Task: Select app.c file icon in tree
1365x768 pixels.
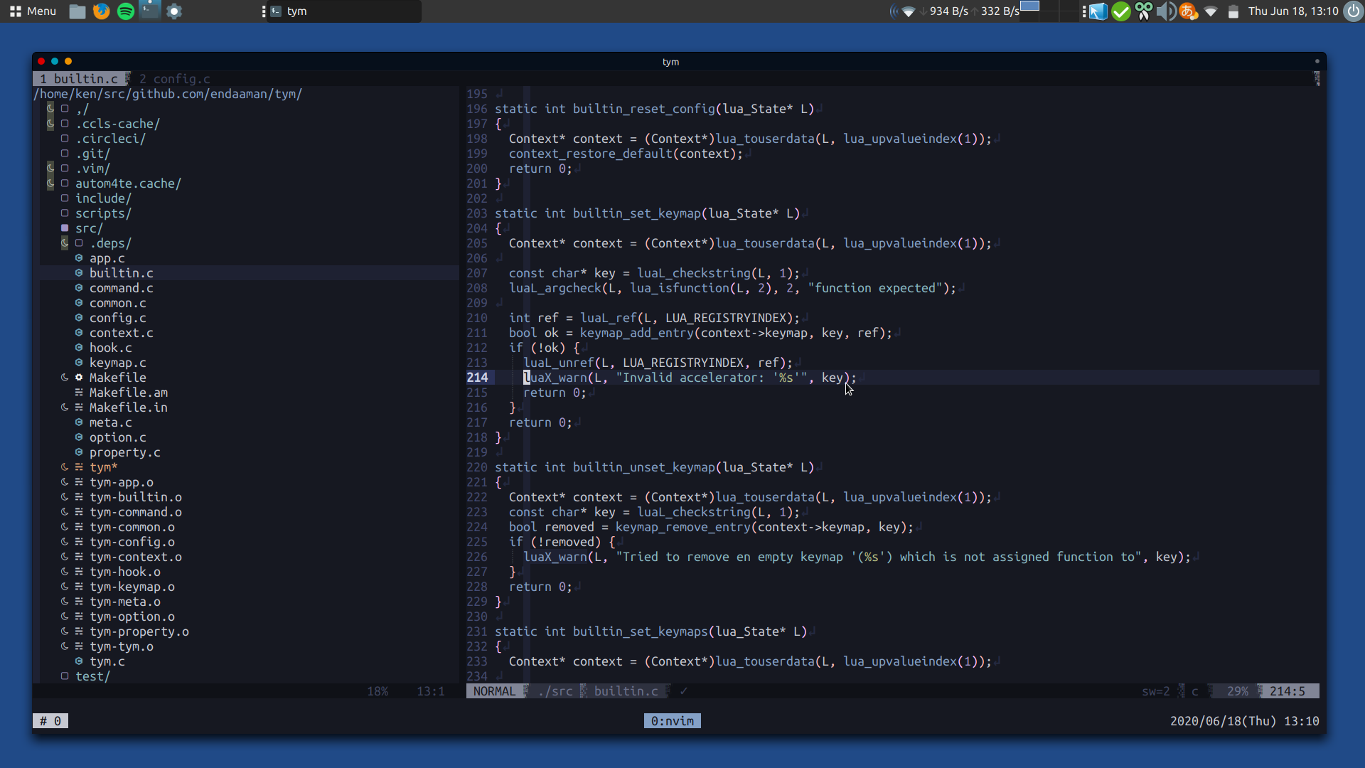Action: pos(79,258)
